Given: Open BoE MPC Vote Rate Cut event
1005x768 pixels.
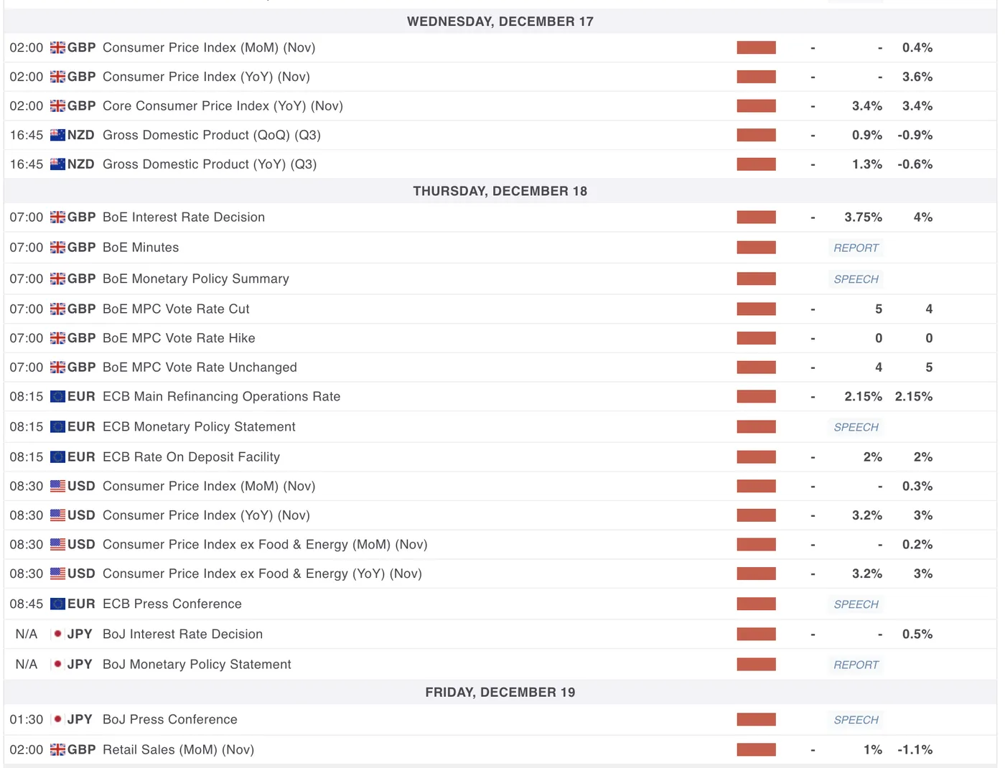Looking at the screenshot, I should 176,309.
